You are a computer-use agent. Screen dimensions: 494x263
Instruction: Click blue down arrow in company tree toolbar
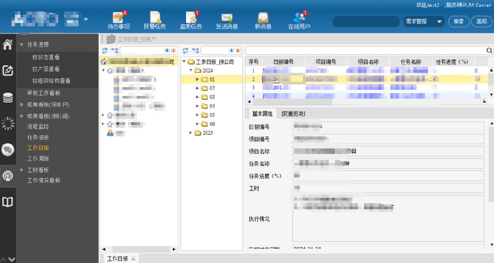[232, 50]
